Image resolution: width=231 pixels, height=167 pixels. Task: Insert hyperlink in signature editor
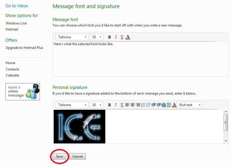[x=164, y=105]
